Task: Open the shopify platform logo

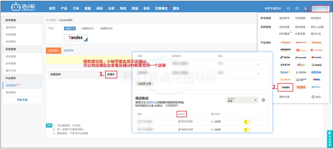Action: [316, 65]
